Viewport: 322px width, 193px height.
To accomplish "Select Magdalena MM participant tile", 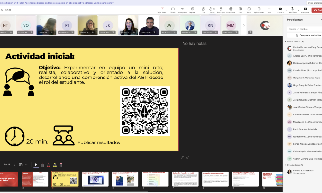I will (231, 25).
